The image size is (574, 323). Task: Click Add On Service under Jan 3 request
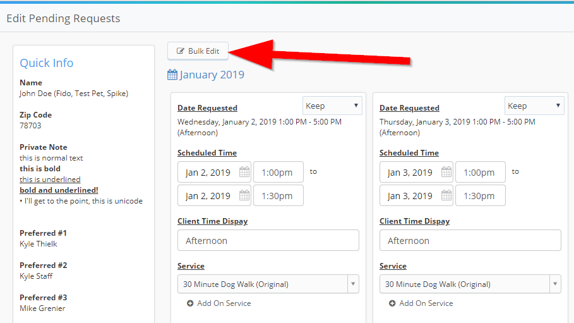(x=421, y=303)
